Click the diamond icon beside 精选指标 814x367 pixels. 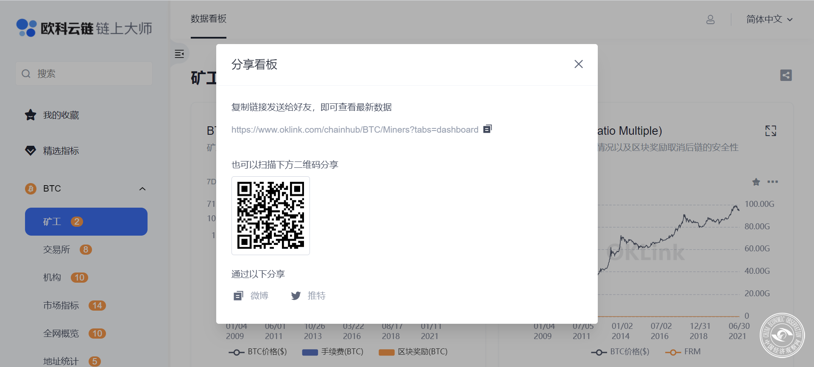point(31,150)
